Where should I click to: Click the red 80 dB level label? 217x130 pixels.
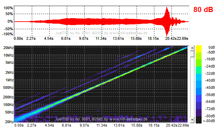[203, 10]
